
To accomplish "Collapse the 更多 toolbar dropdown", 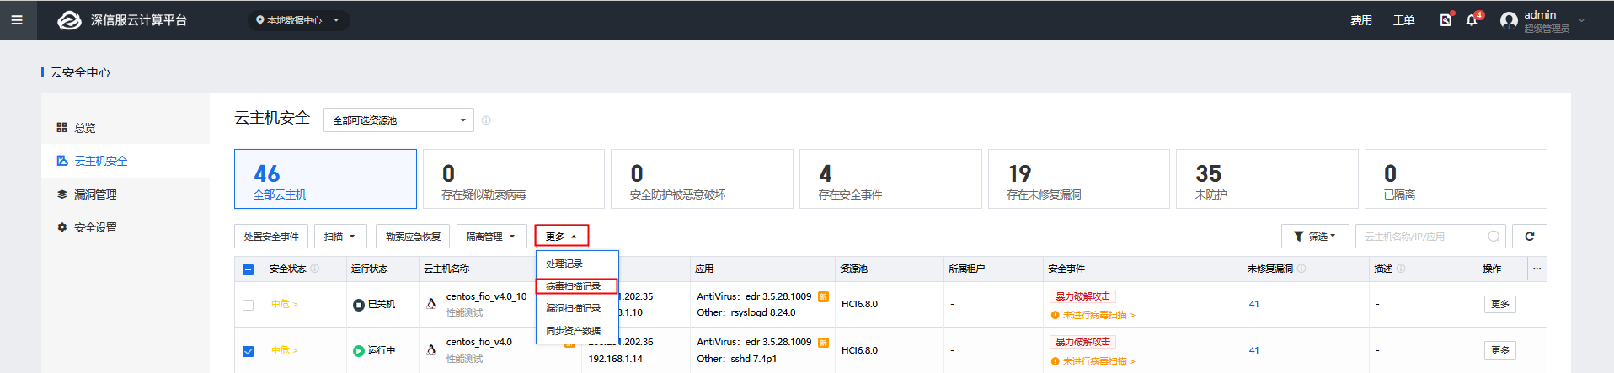I will pos(561,236).
